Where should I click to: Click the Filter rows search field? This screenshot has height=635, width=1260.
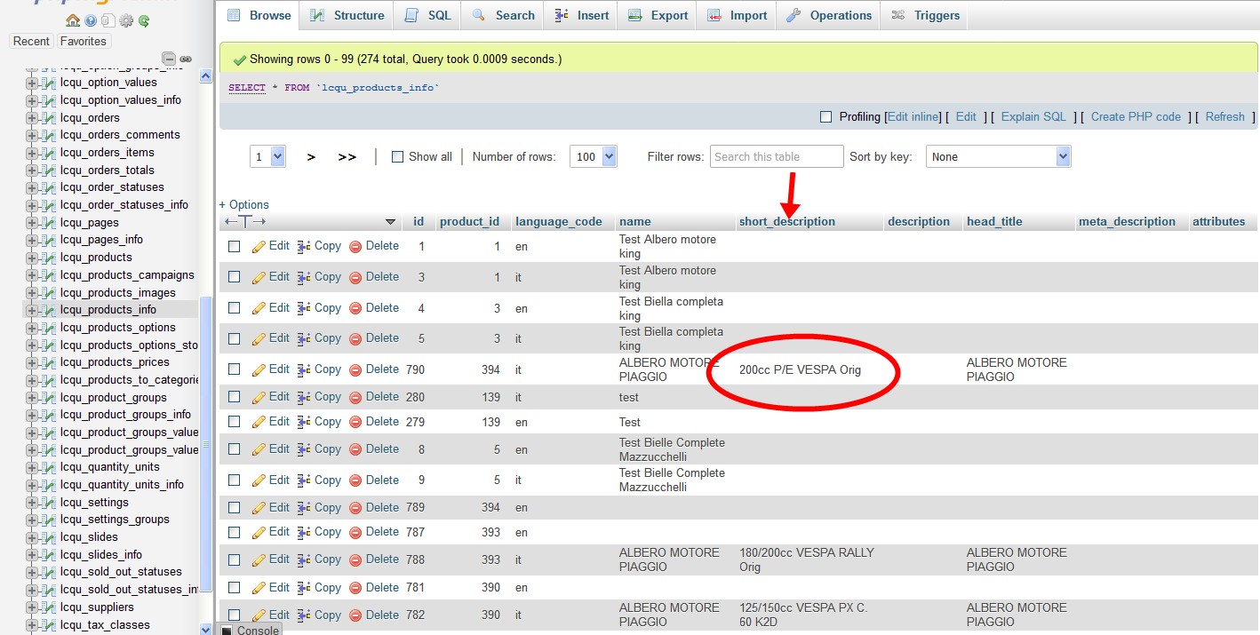click(776, 156)
